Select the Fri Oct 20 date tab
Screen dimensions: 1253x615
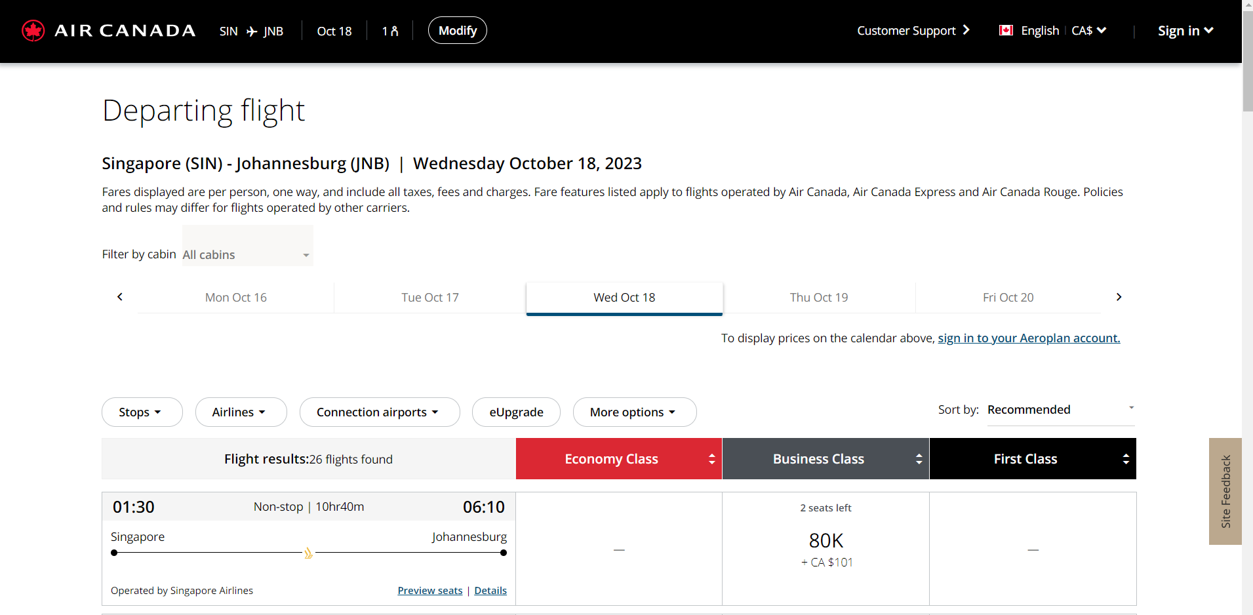click(x=1008, y=298)
